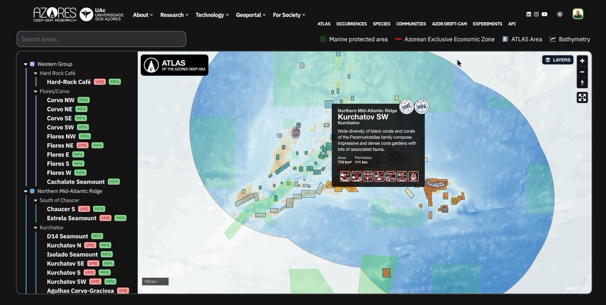Click the Search areas input field
Viewport: 606px width, 305px height.
pos(101,38)
